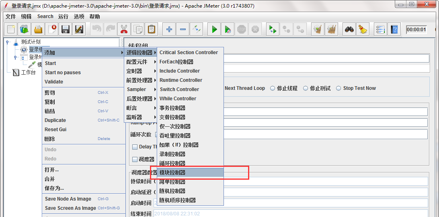This screenshot has height=217, width=439.
Task: Choose ForEach控制器 from the submenu
Action: (x=191, y=62)
